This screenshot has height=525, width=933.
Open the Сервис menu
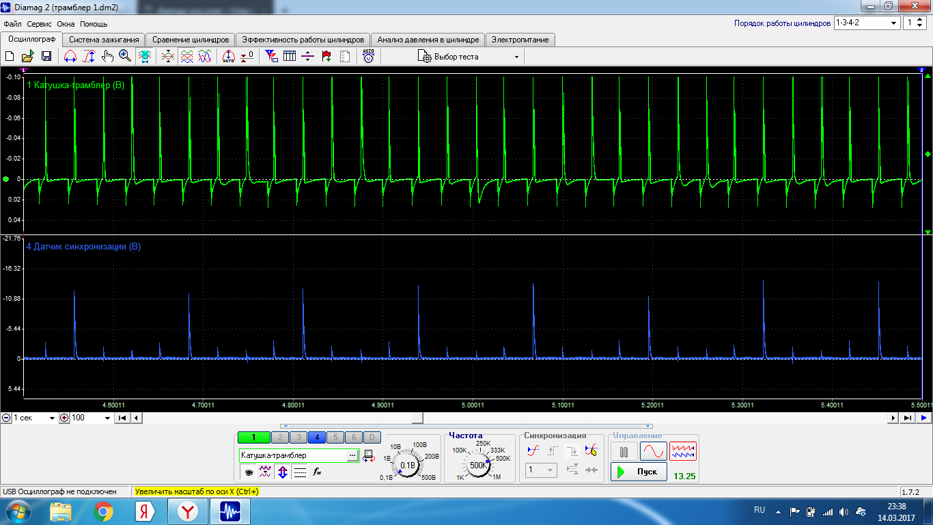point(39,24)
